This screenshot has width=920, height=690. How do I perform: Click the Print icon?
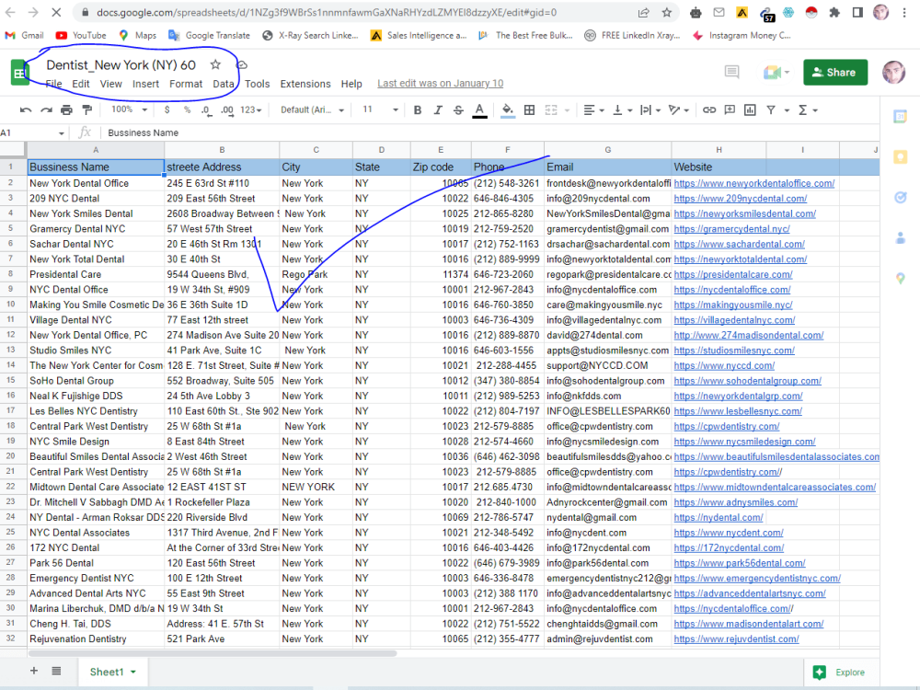[67, 109]
